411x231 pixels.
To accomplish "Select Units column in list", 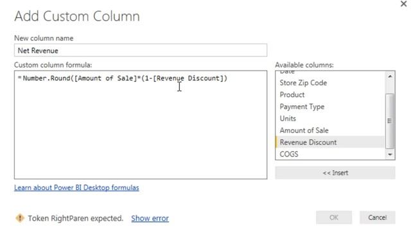I will (x=330, y=118).
